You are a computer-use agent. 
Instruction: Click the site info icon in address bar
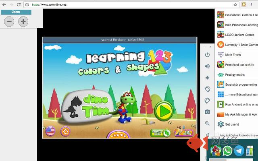click(x=27, y=4)
